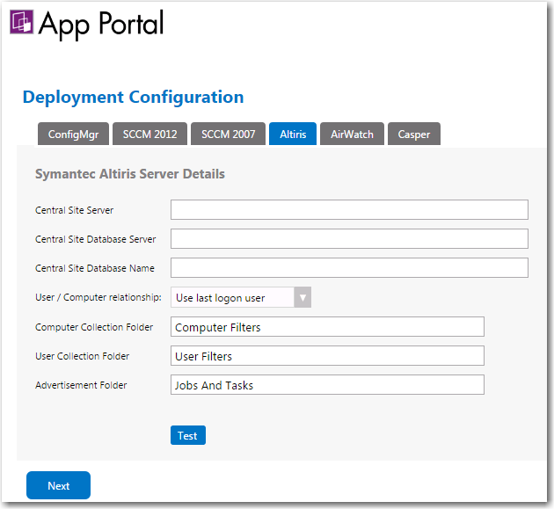
Task: Click the Advertisement Folder label
Action: point(81,385)
